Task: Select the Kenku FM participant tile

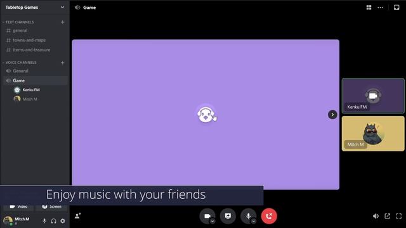Action: [373, 96]
